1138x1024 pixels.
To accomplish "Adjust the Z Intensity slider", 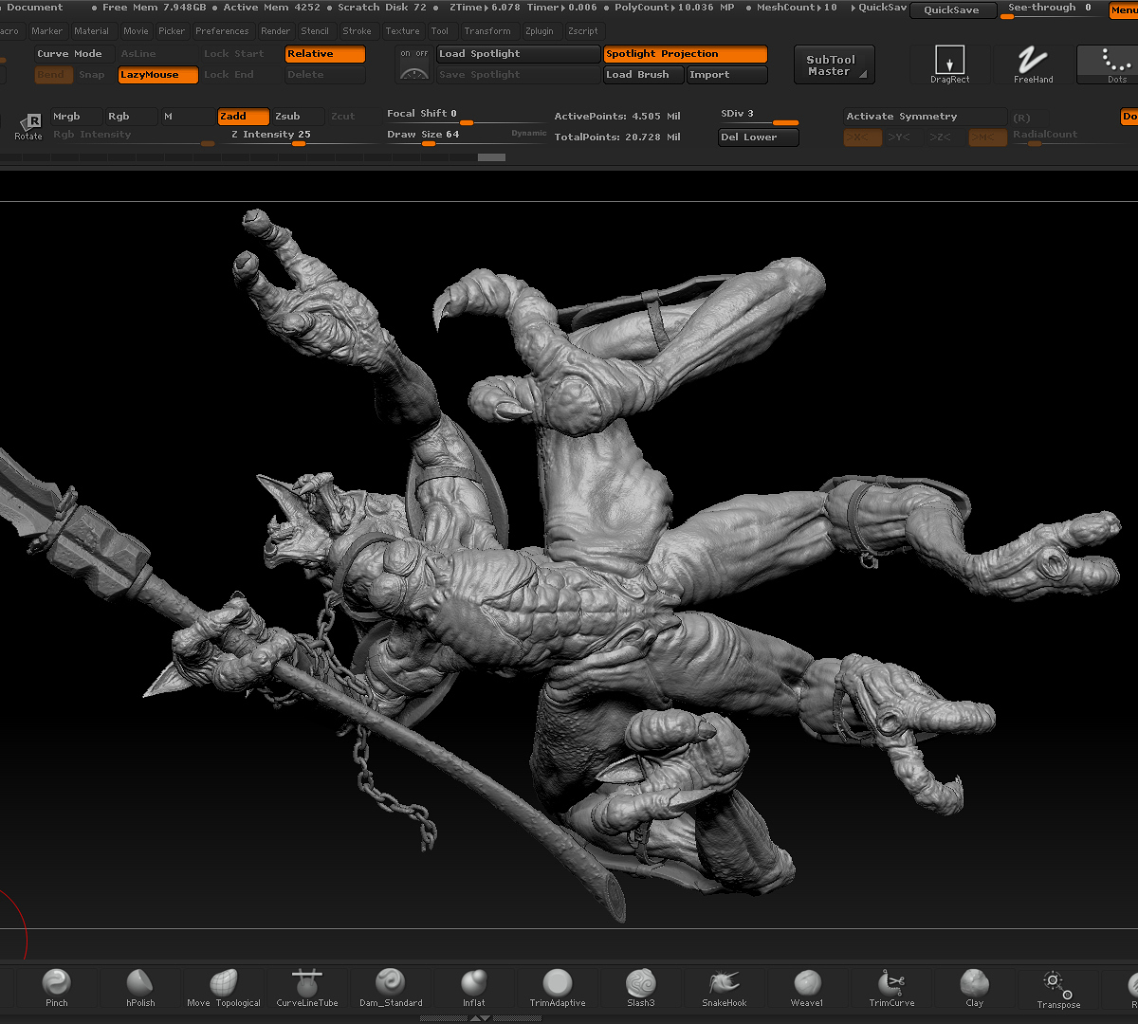I will (x=297, y=137).
